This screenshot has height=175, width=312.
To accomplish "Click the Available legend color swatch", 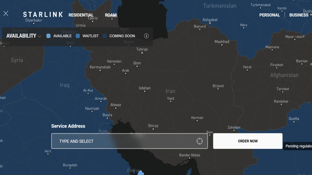I will coord(48,36).
